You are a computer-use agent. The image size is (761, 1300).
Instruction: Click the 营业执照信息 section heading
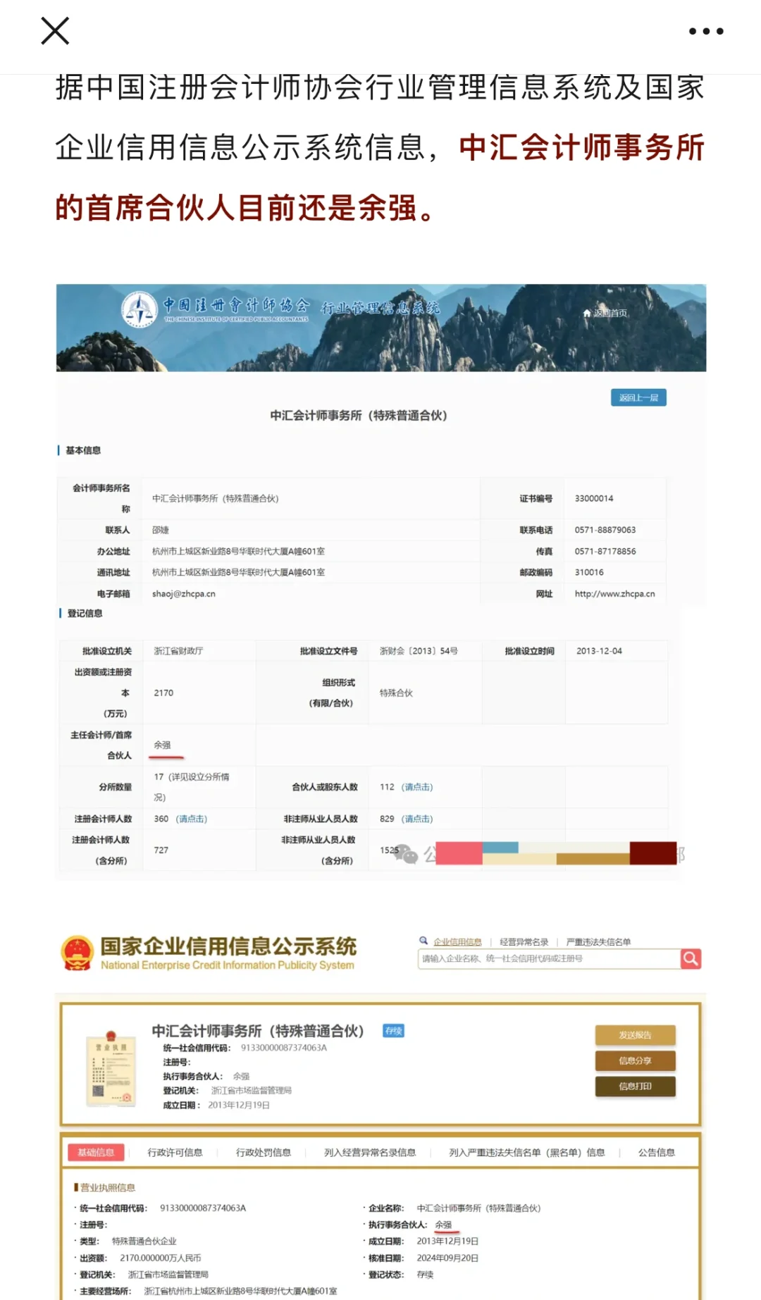(x=107, y=1187)
